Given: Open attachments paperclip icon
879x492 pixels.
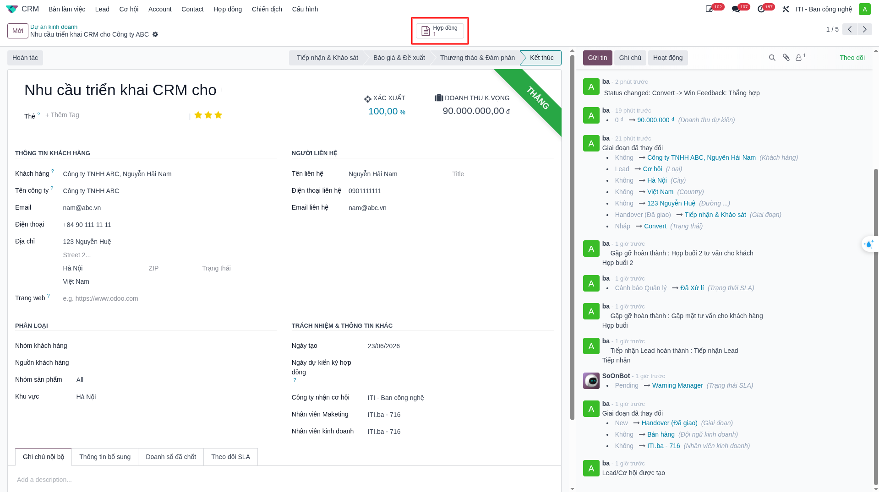Looking at the screenshot, I should (786, 58).
